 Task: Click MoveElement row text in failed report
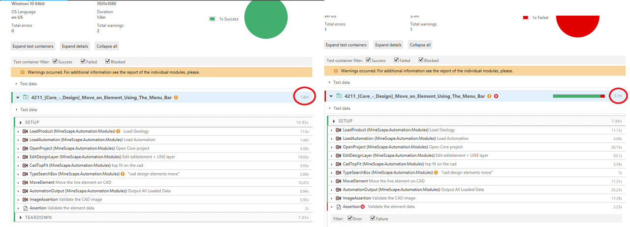[x=383, y=181]
